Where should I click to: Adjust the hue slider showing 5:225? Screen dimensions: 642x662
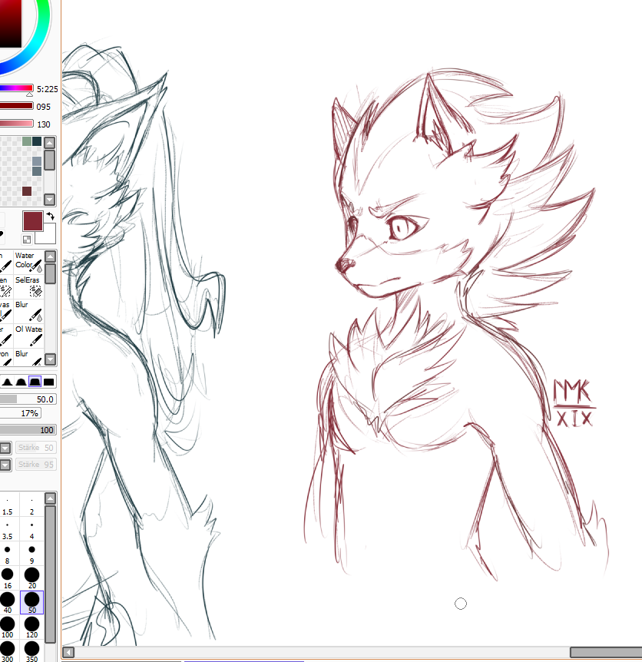click(x=16, y=88)
